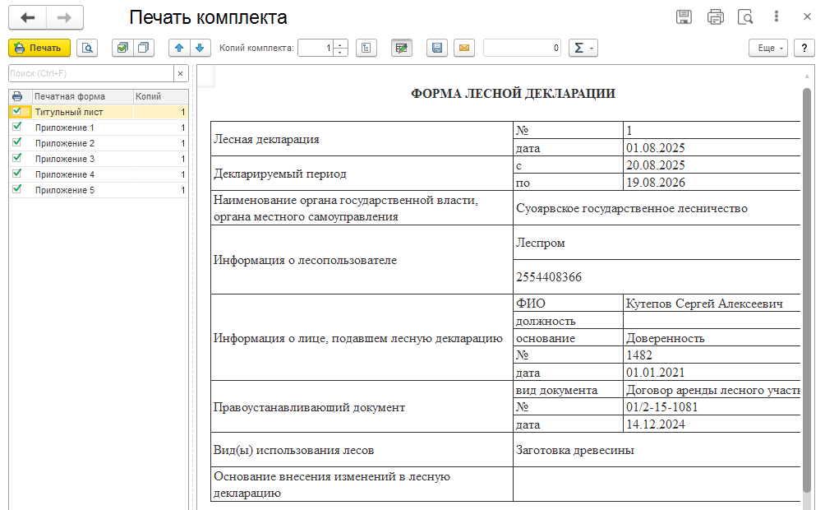Send by email envelope icon
Image resolution: width=825 pixels, height=510 pixels.
point(464,48)
